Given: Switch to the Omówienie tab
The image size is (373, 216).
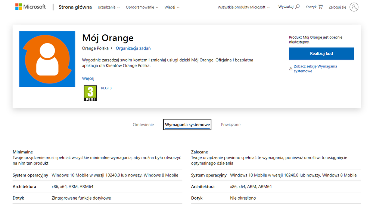Looking at the screenshot, I should point(143,125).
